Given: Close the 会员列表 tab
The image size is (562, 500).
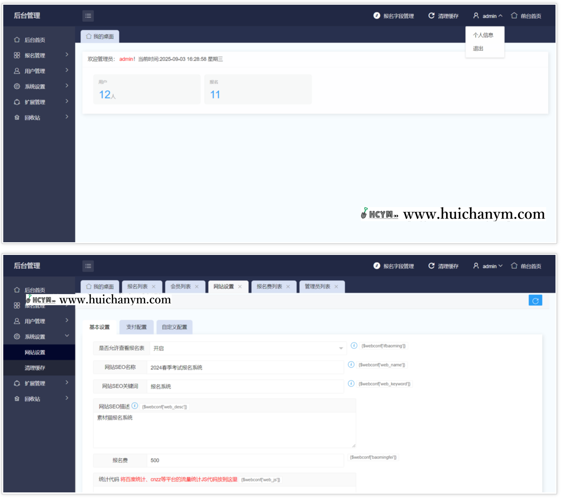Looking at the screenshot, I should coord(197,287).
